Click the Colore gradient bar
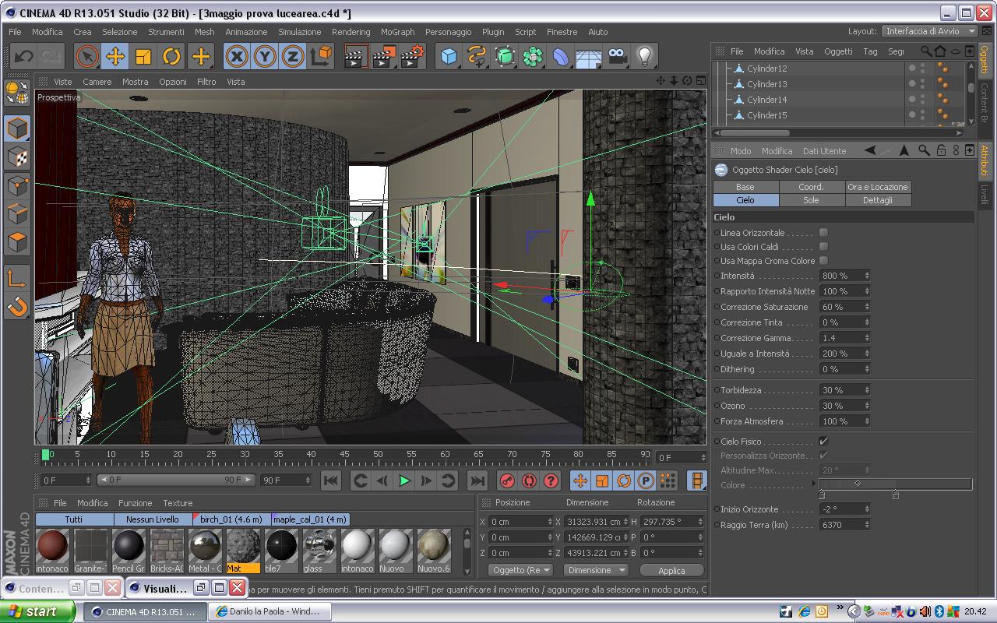Screen dimensions: 997x623 (x=896, y=484)
